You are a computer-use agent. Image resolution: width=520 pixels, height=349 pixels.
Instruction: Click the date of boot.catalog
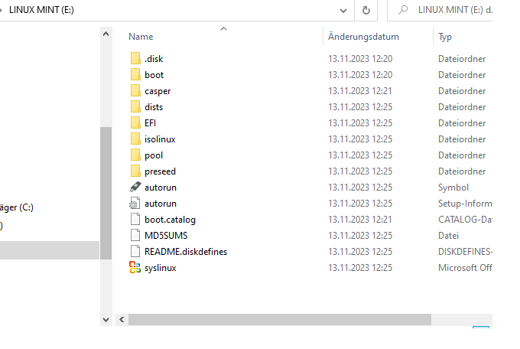360,220
